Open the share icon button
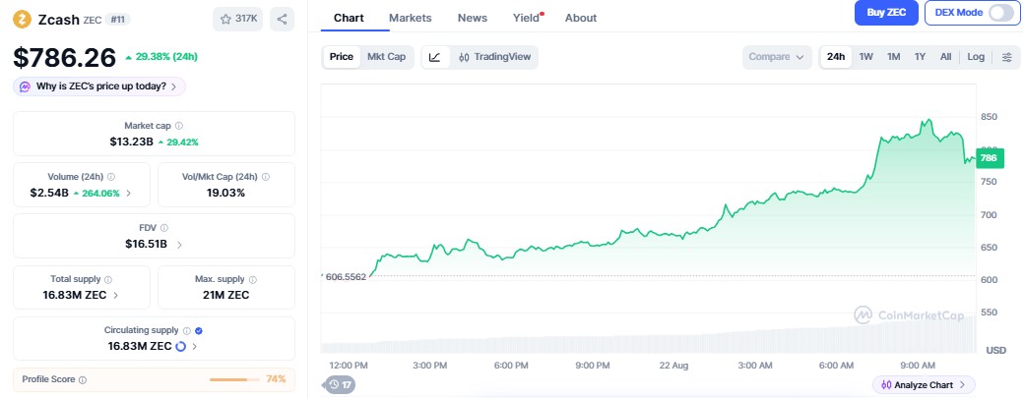Image resolution: width=1023 pixels, height=398 pixels. click(x=282, y=19)
